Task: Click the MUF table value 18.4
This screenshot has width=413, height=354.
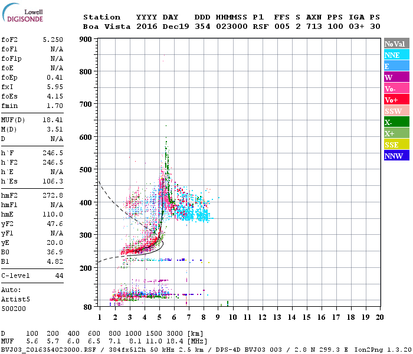Action: 175,342
